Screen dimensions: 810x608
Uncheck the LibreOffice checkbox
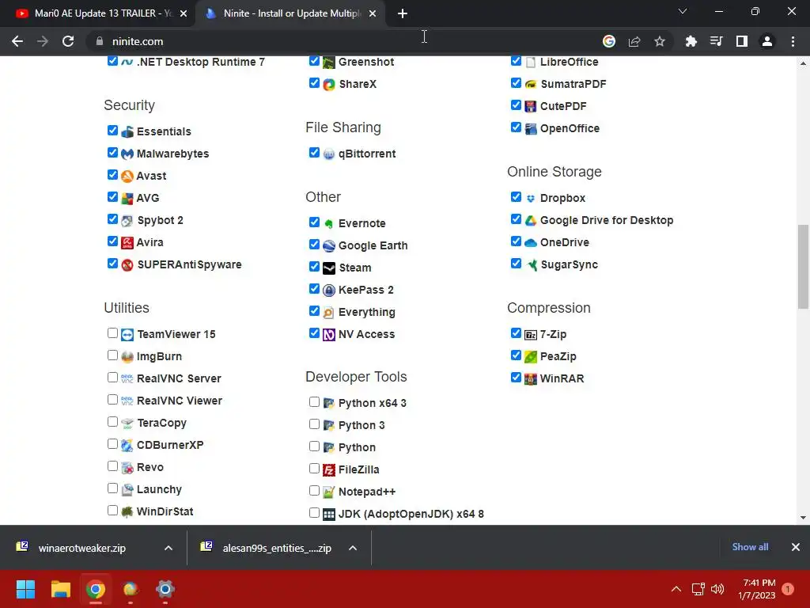(x=516, y=60)
